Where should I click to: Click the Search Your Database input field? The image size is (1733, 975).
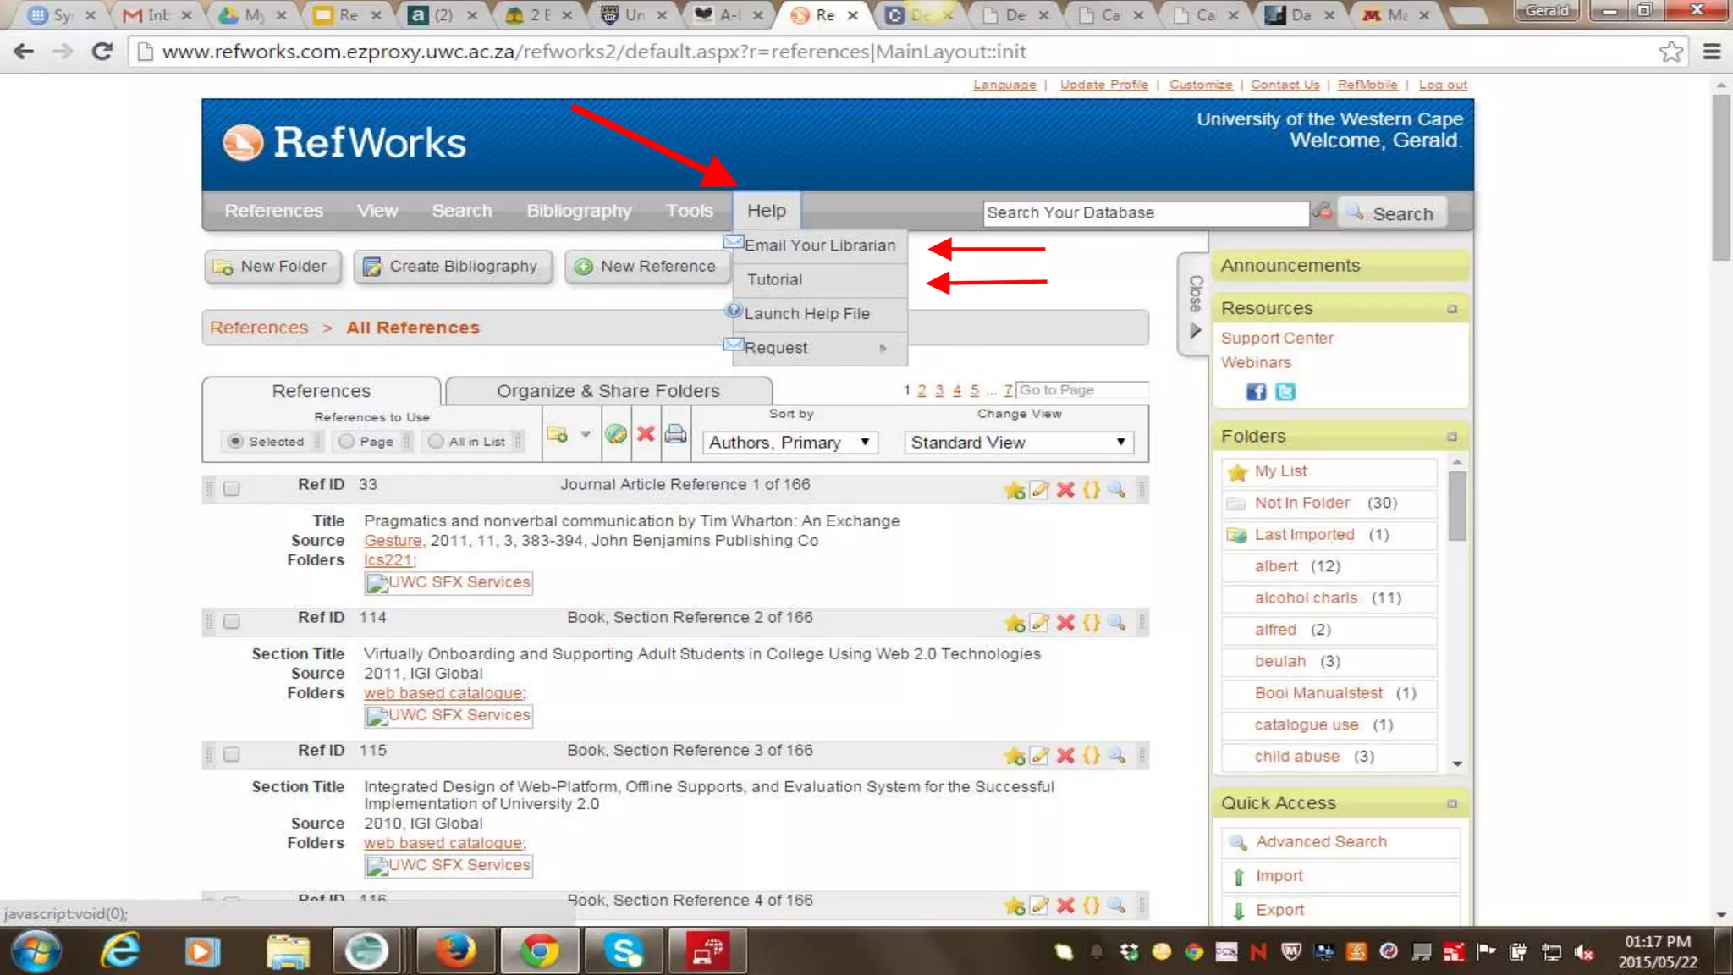point(1146,212)
